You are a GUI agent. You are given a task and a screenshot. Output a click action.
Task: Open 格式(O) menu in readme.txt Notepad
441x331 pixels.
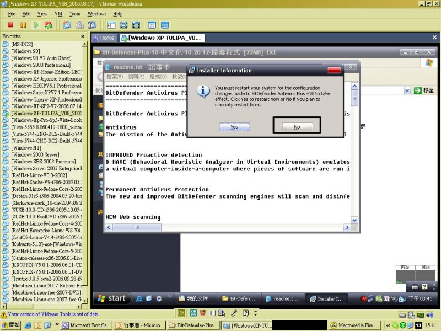coord(158,77)
